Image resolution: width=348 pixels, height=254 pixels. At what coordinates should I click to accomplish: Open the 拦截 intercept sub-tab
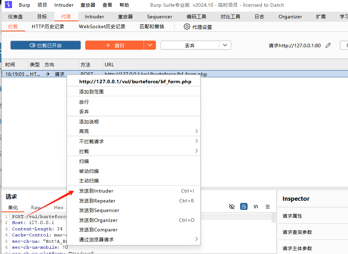pyautogui.click(x=13, y=26)
